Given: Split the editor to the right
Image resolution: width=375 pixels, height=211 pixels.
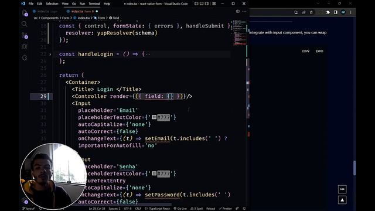Looking at the screenshot, I should coord(238,11).
